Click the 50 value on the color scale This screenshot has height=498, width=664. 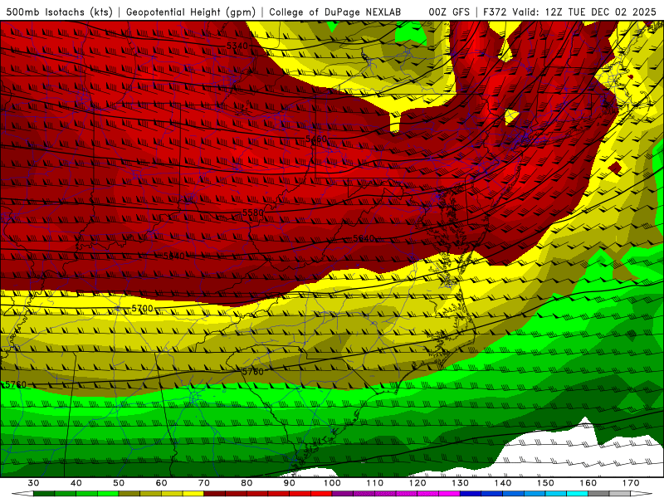click(x=119, y=483)
